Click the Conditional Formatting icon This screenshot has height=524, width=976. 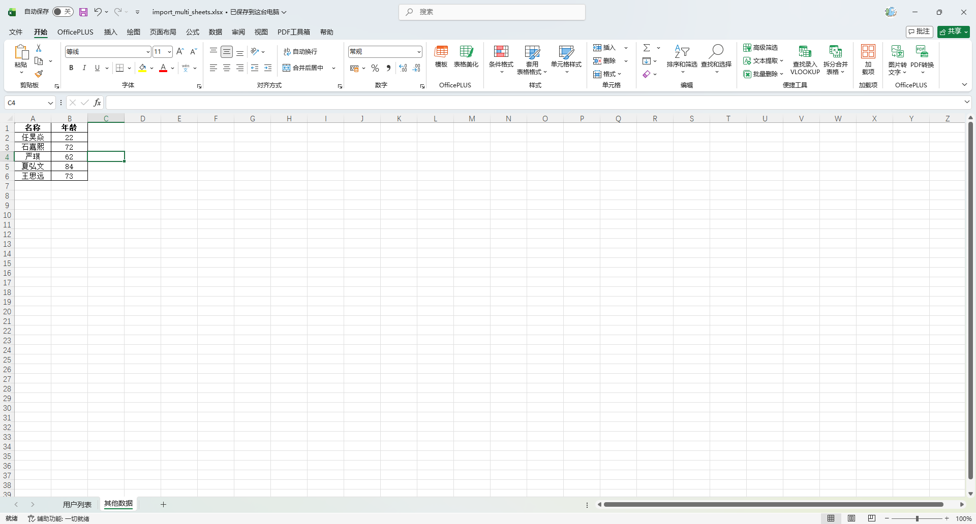point(501,52)
